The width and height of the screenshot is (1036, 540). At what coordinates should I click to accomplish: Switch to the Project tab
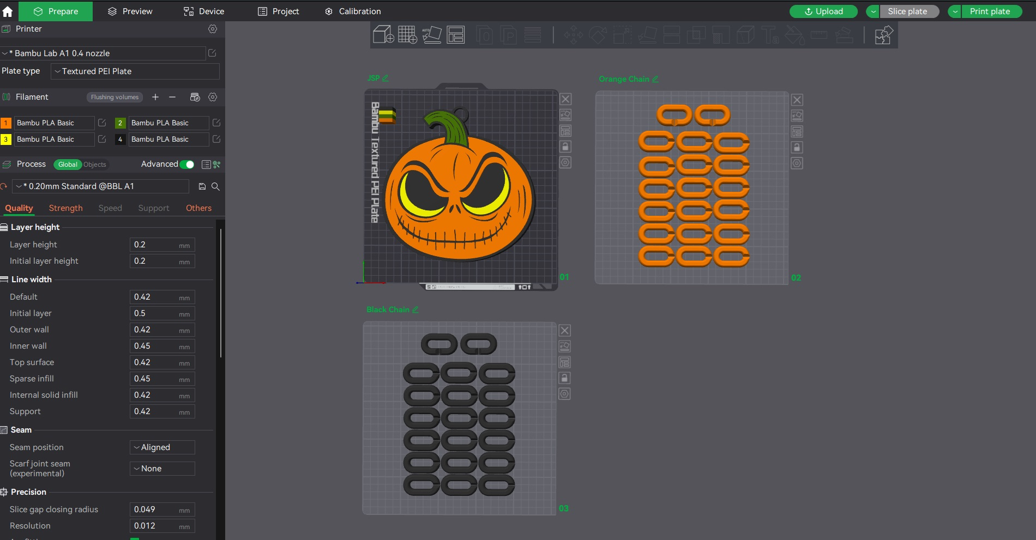tap(278, 11)
